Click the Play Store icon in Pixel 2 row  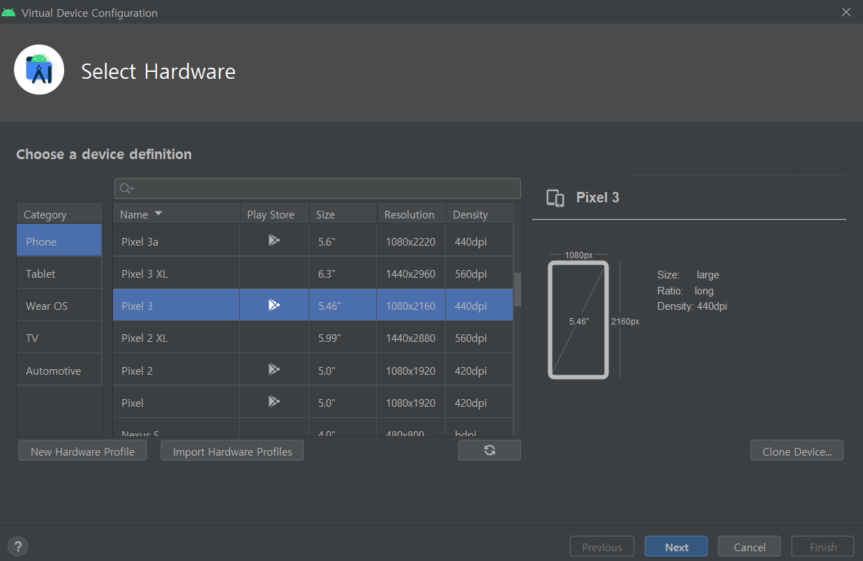pos(273,369)
